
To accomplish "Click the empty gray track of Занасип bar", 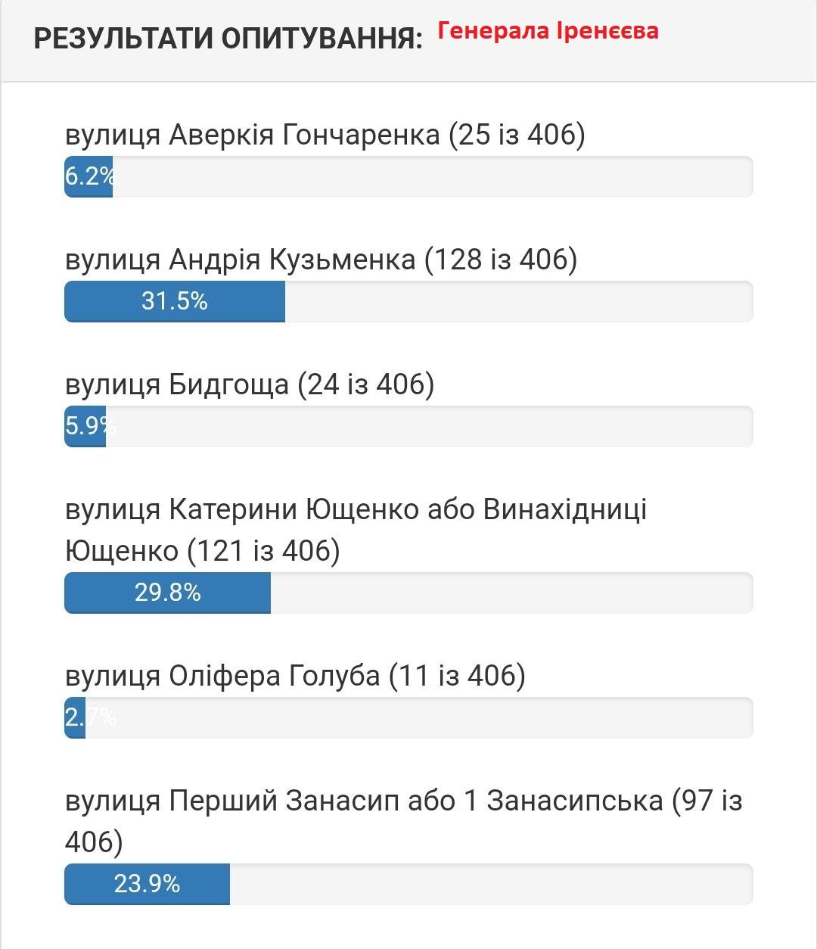I will click(x=491, y=884).
